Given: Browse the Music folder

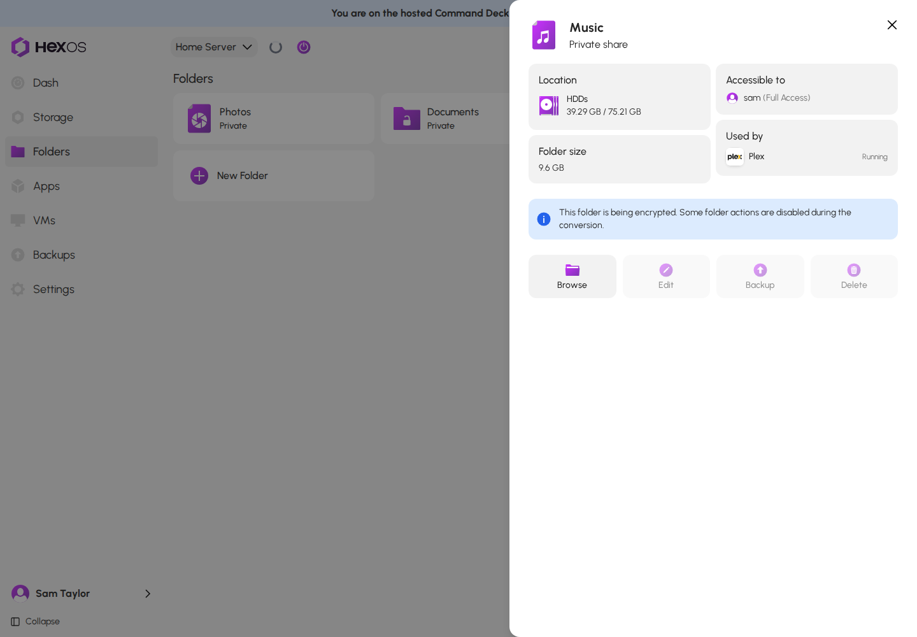Looking at the screenshot, I should 572,276.
